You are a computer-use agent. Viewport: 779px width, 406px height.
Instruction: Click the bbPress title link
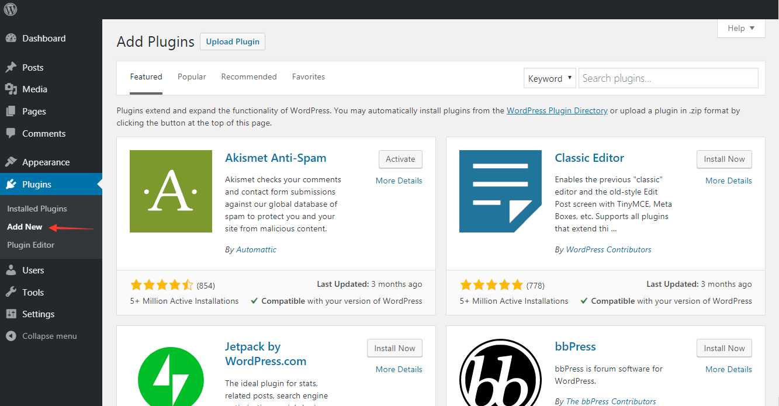[x=576, y=346]
